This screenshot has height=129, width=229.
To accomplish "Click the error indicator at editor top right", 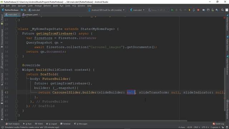I will point(224,18).
